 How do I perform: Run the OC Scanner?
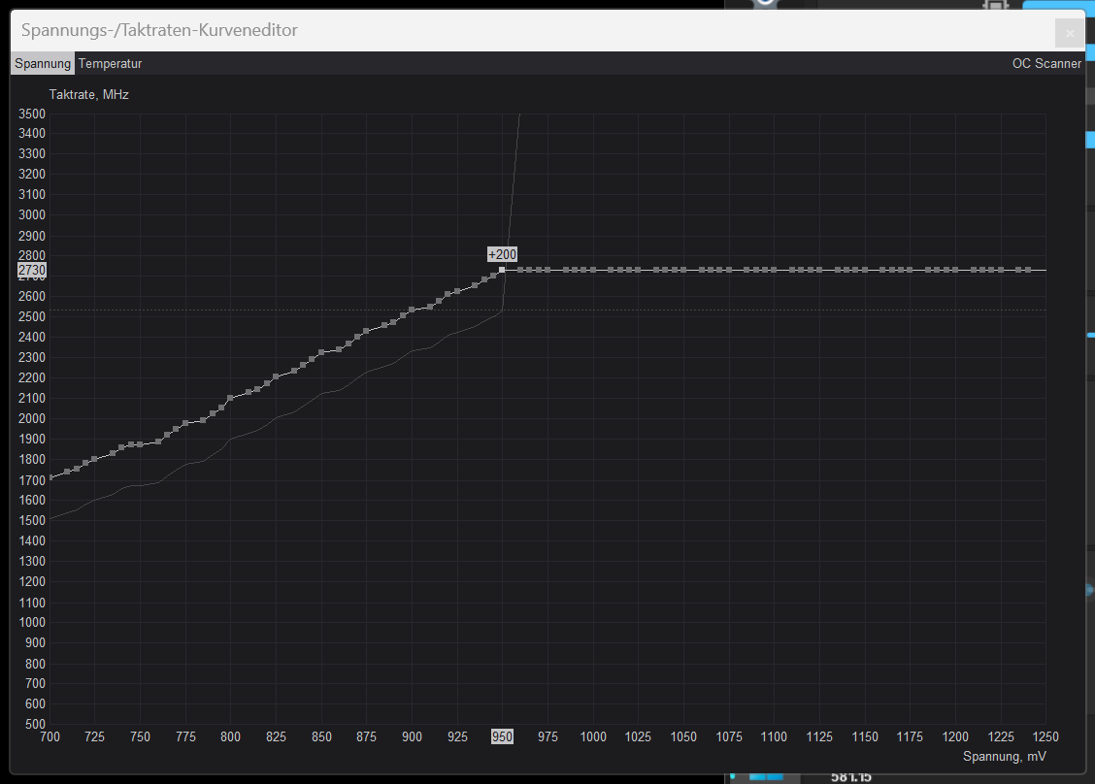(x=1046, y=63)
